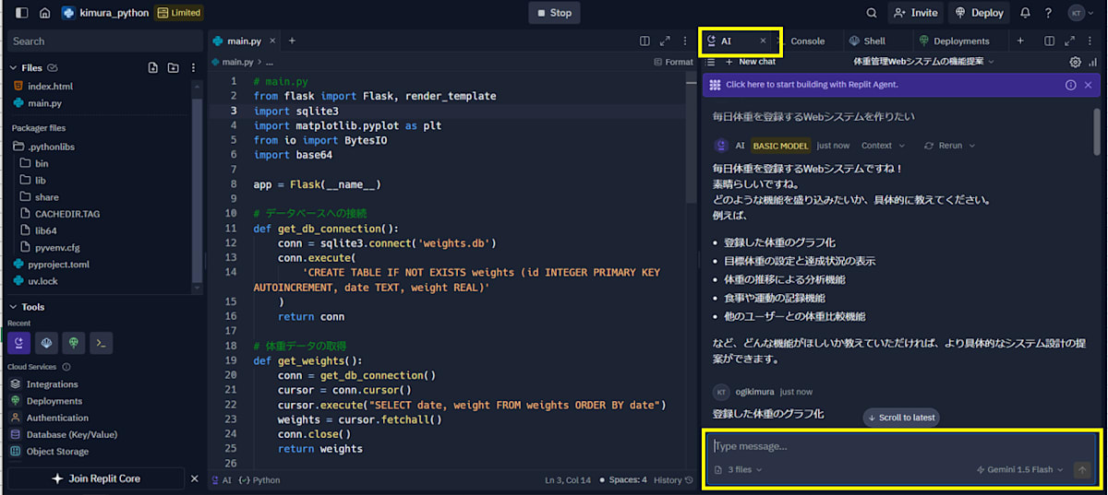Choose model via Gemini 1.5 Flash dropdown
Viewport: 1108px width, 495px height.
click(x=1019, y=469)
